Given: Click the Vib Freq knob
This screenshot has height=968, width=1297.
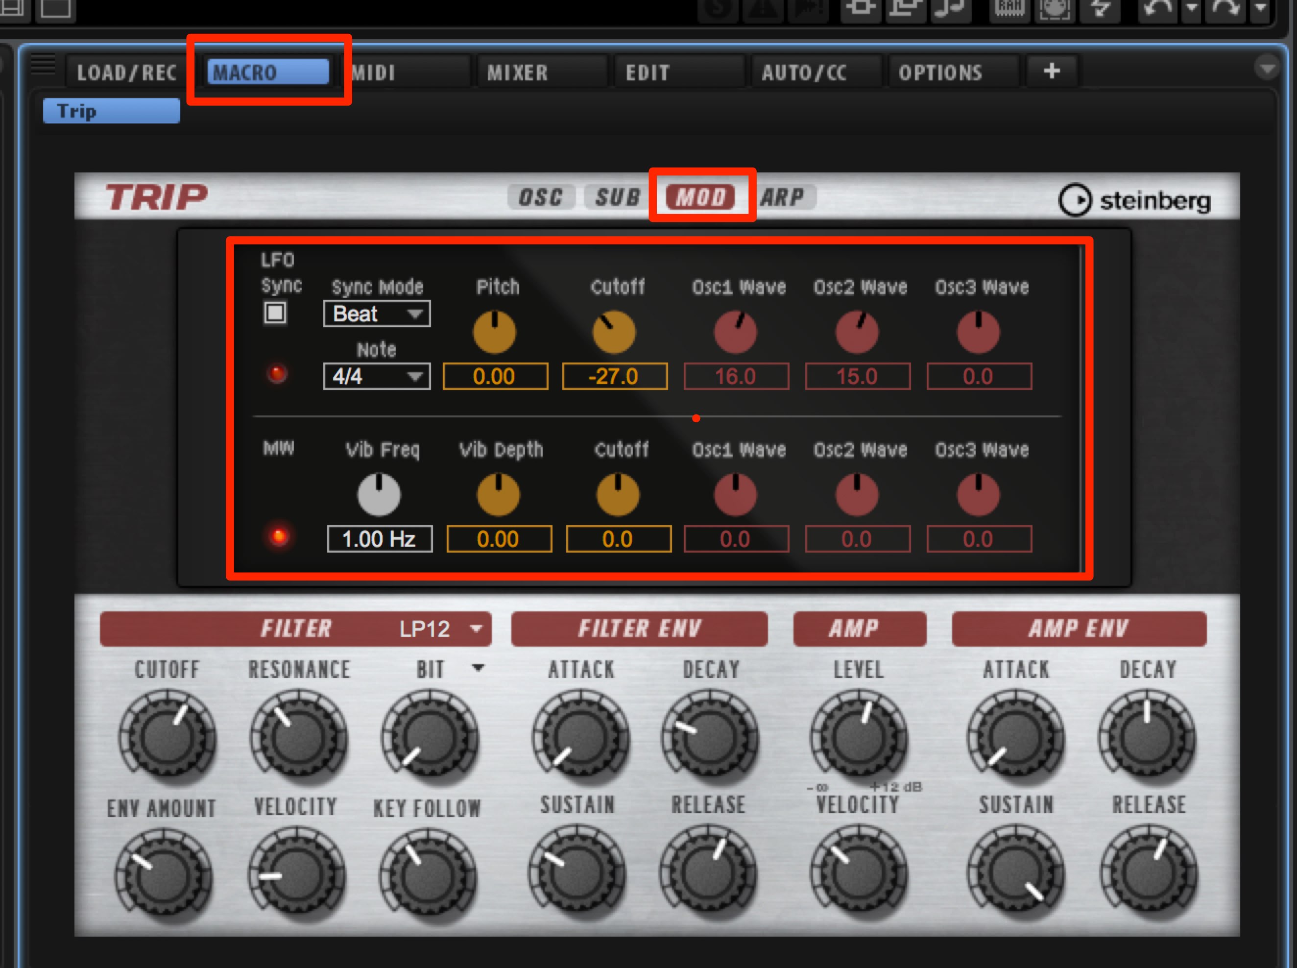Looking at the screenshot, I should click(x=379, y=495).
